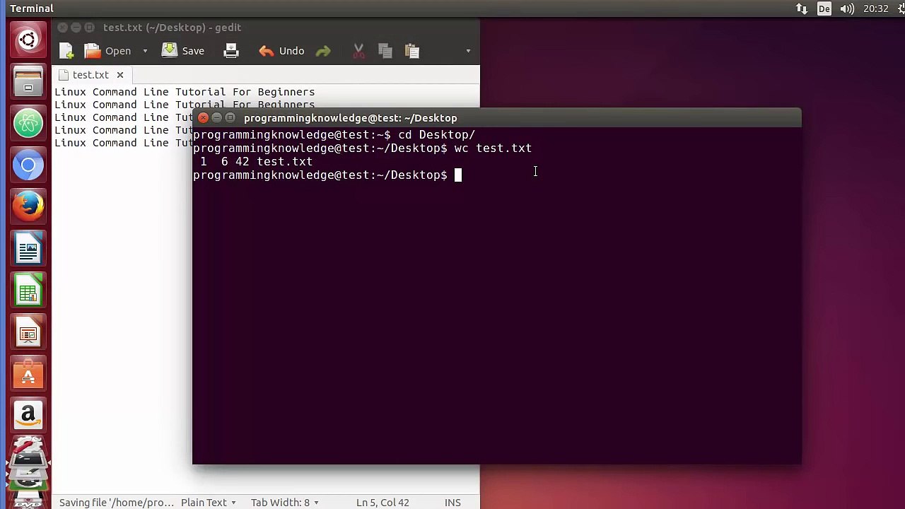This screenshot has height=509, width=905.
Task: Toggle the INS insert mode indicator
Action: tap(452, 503)
